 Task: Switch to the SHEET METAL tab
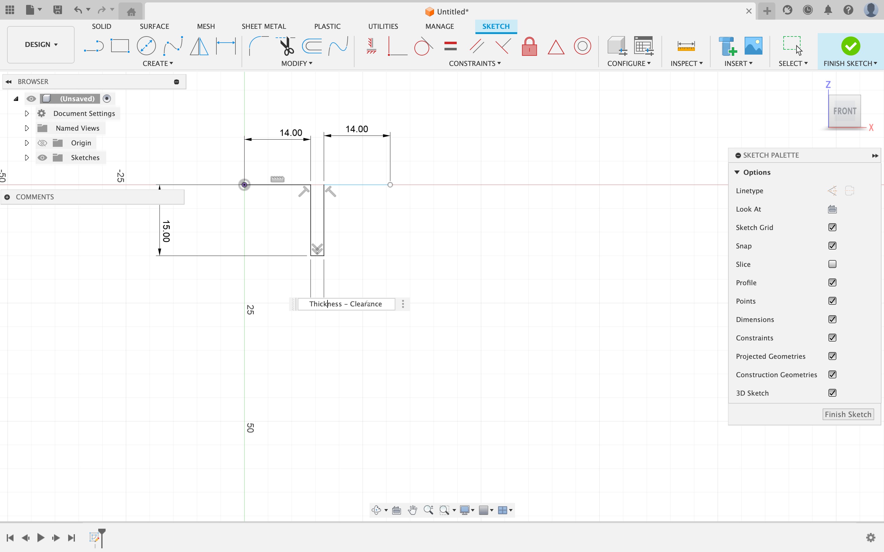click(263, 26)
